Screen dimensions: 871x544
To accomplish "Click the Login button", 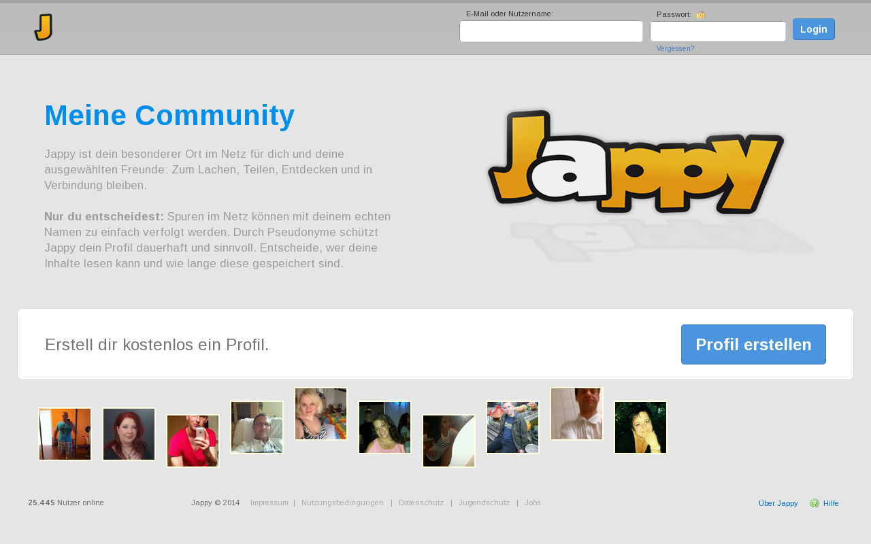I will tap(814, 29).
